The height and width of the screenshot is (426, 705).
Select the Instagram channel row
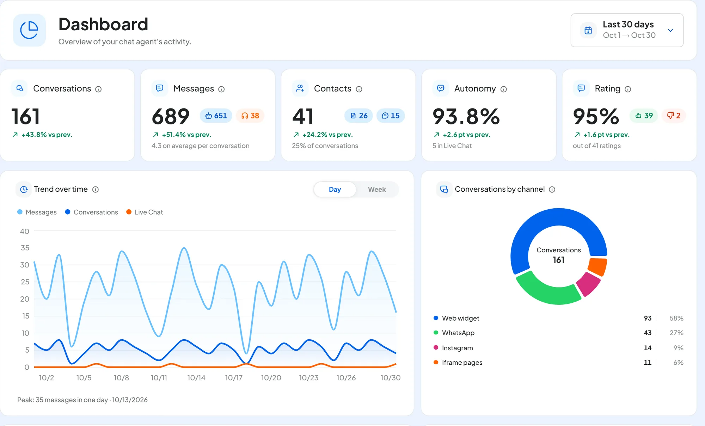click(558, 348)
